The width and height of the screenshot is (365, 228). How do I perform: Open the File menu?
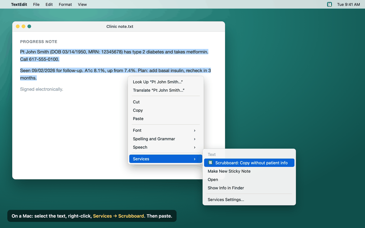coord(36,4)
